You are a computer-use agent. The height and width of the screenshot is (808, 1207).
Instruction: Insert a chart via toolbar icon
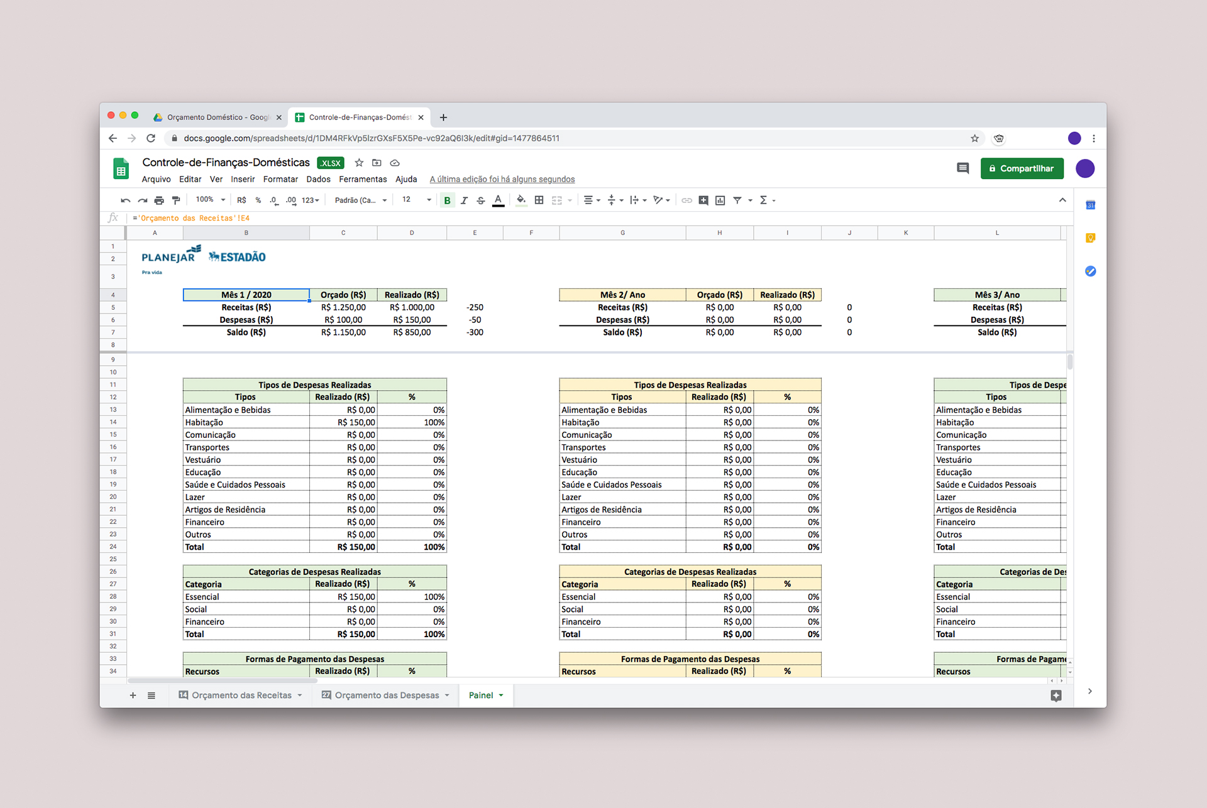[720, 200]
